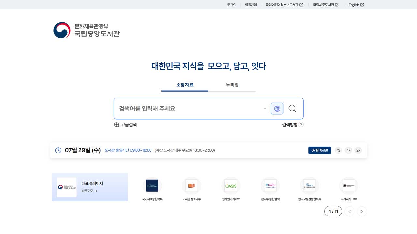Open 고급검색 advanced search
Screen dimensions: 417x234
pos(125,125)
